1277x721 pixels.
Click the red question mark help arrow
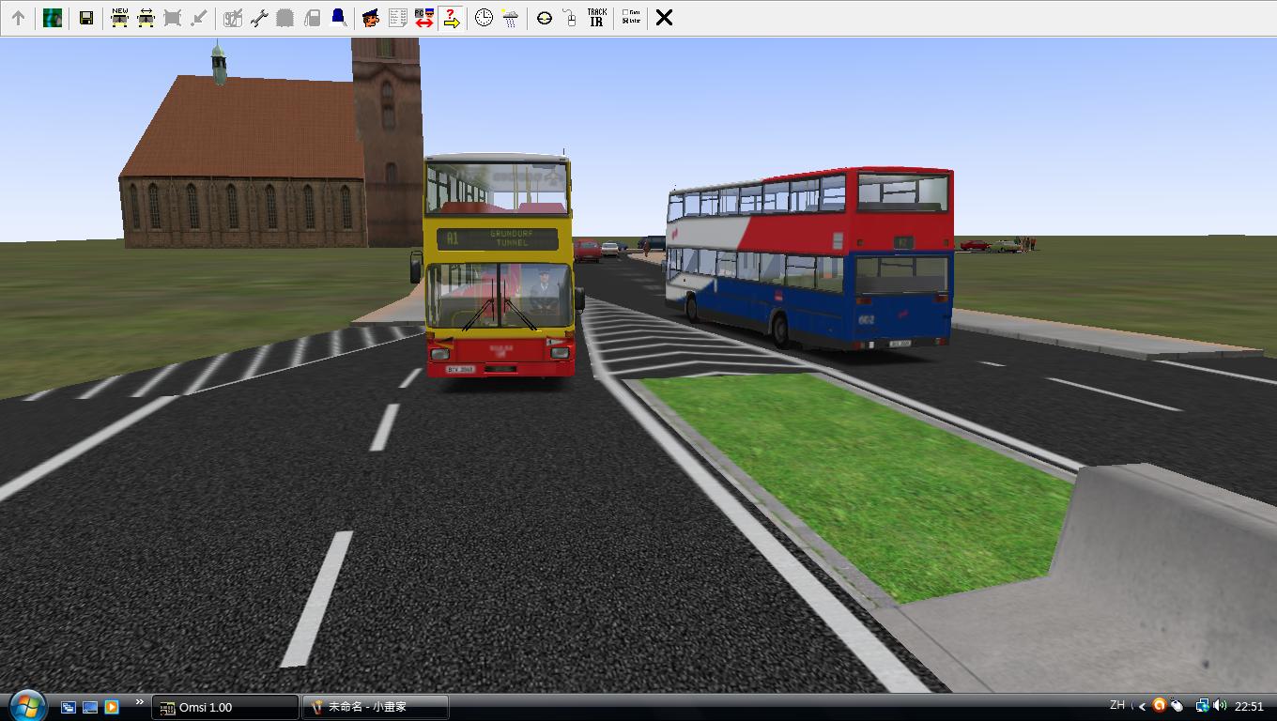pyautogui.click(x=451, y=18)
